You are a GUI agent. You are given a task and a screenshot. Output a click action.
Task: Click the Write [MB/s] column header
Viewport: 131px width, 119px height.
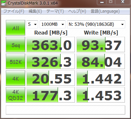(x=101, y=33)
